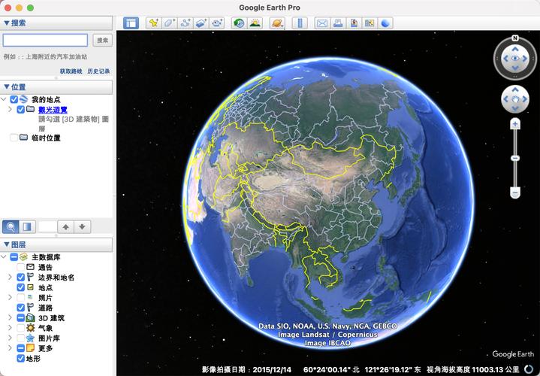The width and height of the screenshot is (540, 376).
Task: Open the 觀光遊覽 tour link
Action: point(53,110)
